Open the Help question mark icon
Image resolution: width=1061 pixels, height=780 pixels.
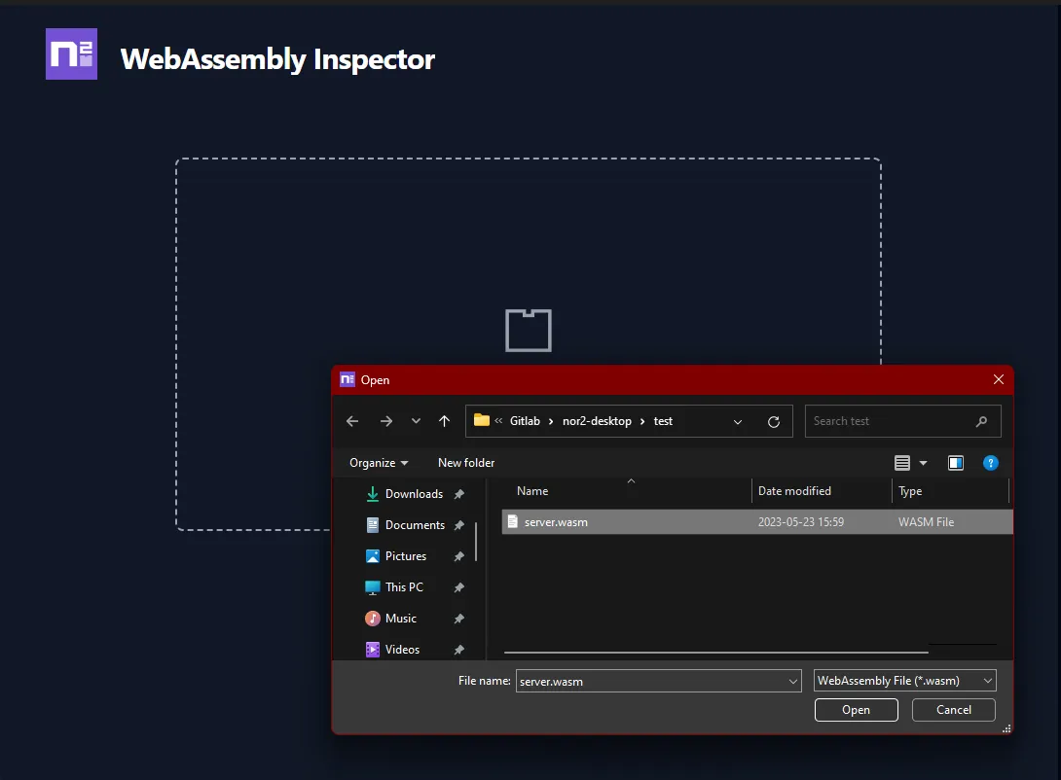click(x=991, y=462)
